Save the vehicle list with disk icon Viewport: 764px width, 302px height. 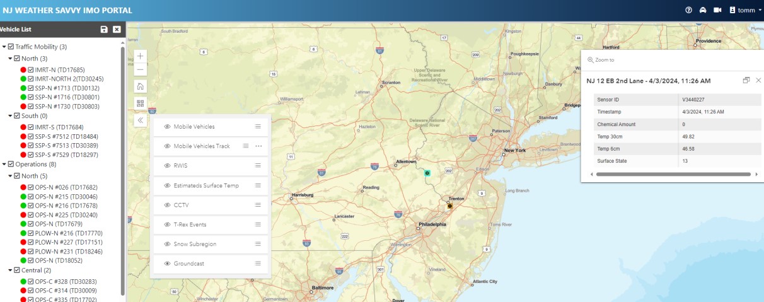[104, 30]
